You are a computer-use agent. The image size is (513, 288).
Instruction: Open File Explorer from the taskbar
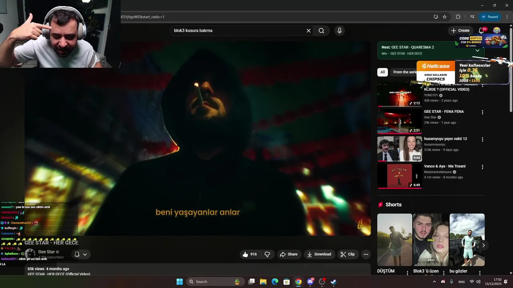[263, 282]
